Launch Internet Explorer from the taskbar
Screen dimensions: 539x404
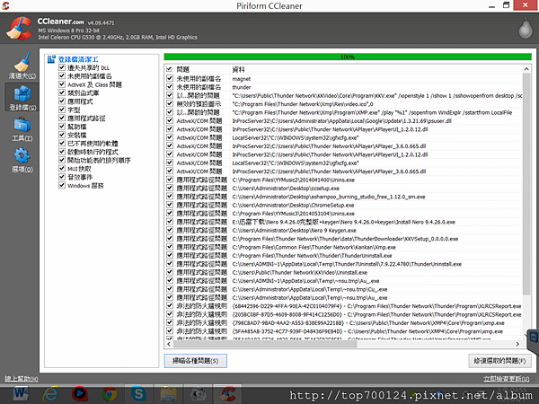(50, 393)
